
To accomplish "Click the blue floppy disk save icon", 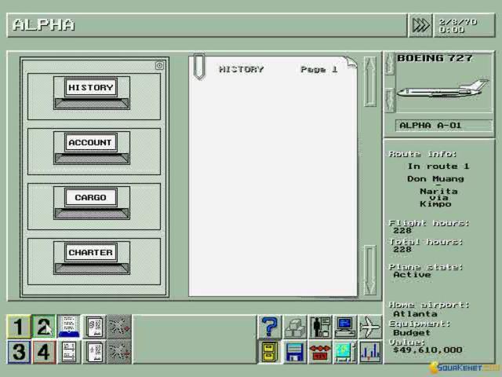I will coord(295,352).
